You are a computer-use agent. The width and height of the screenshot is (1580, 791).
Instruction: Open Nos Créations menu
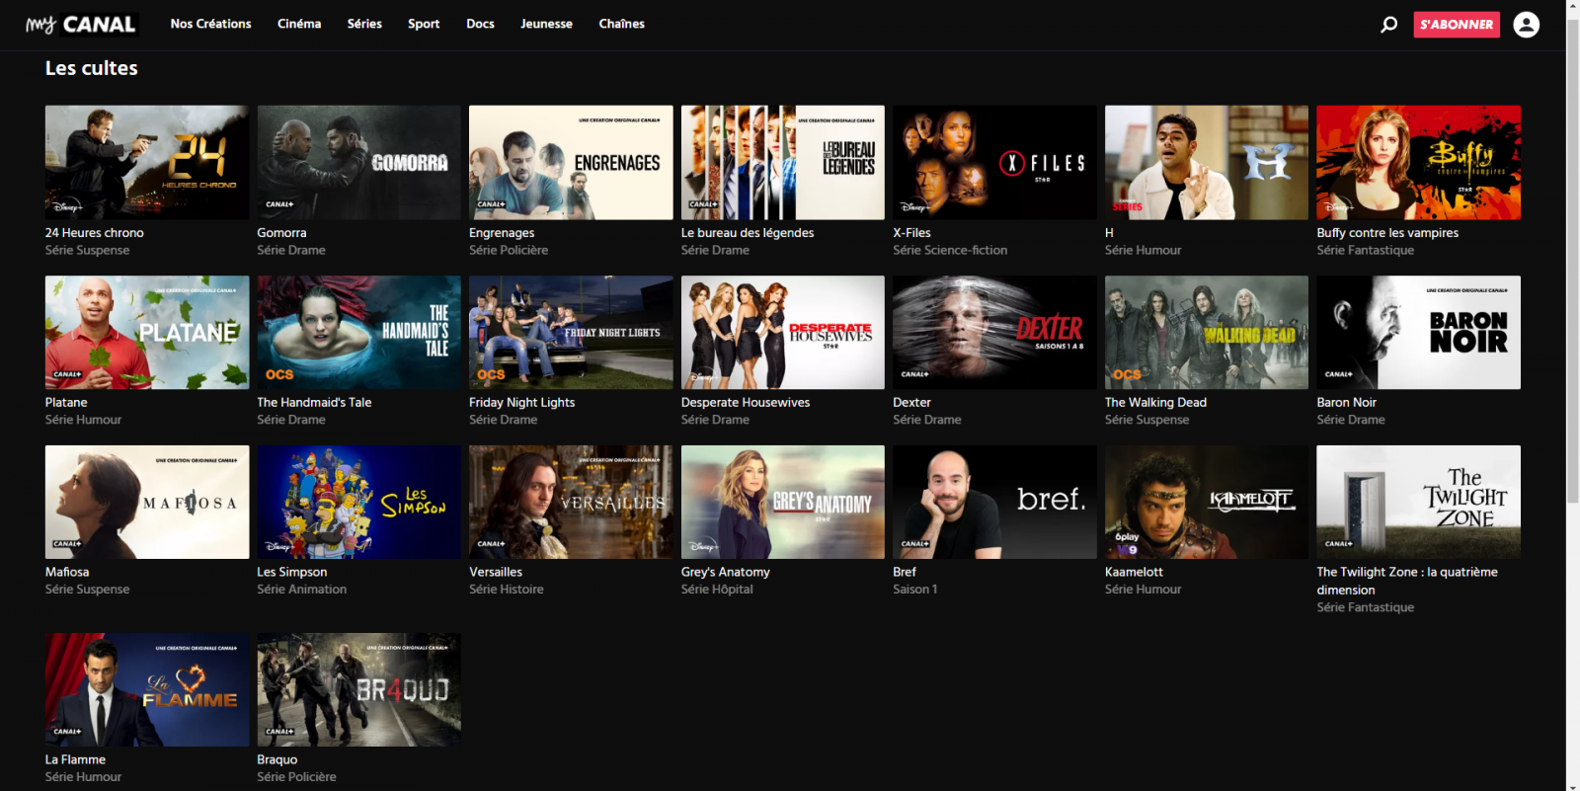(x=210, y=24)
